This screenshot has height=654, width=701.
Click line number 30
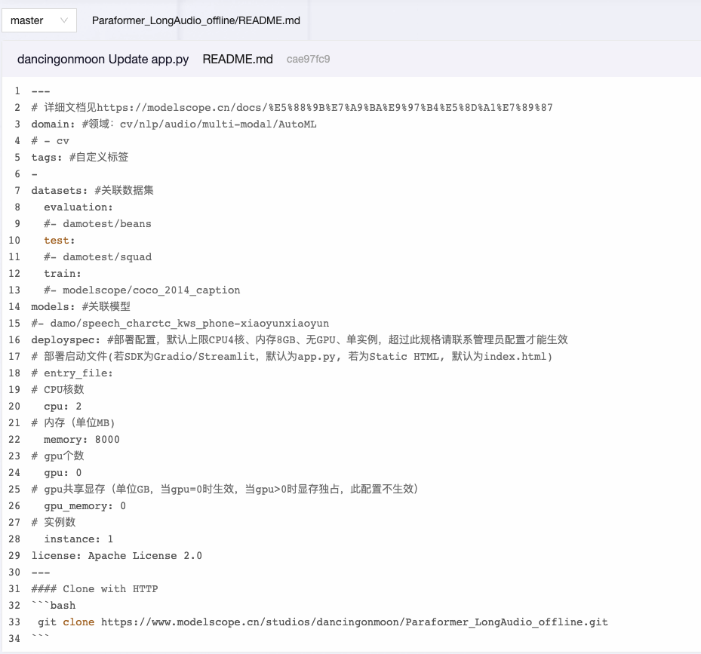[14, 573]
